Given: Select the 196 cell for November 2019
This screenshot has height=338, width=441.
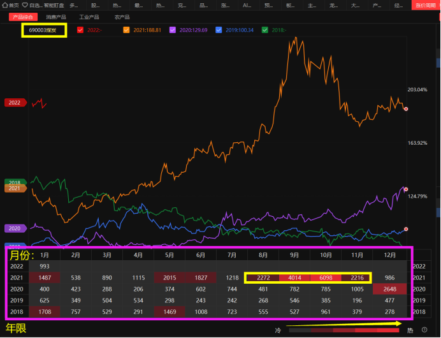Looking at the screenshot, I should point(357,300).
